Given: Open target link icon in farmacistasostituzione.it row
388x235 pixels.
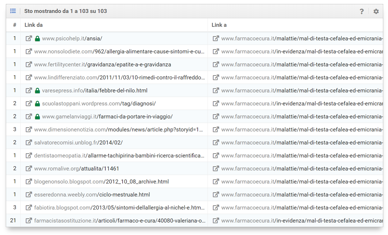Looking at the screenshot, I should (216, 220).
